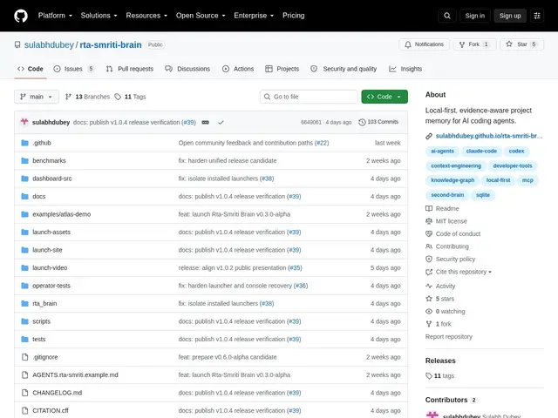Switch to the Actions tab

pos(238,69)
